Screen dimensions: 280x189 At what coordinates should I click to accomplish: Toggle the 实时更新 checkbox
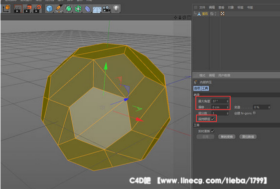coord(213,131)
